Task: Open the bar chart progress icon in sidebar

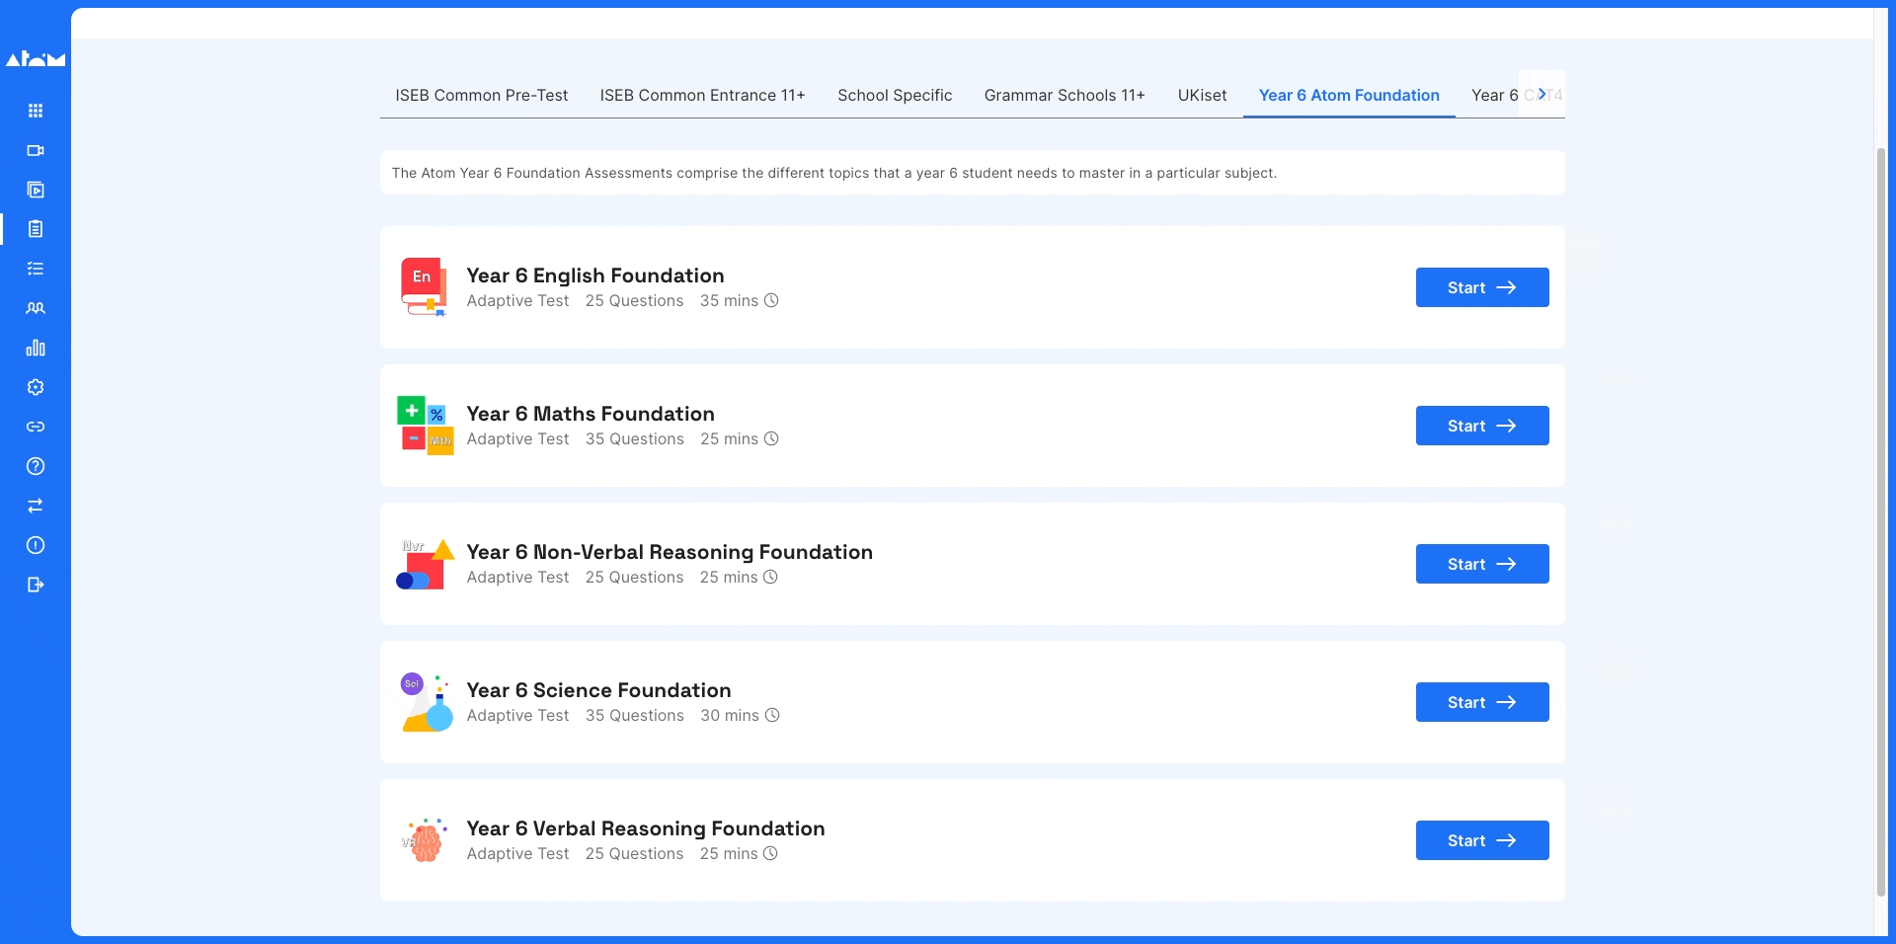Action: tap(36, 348)
